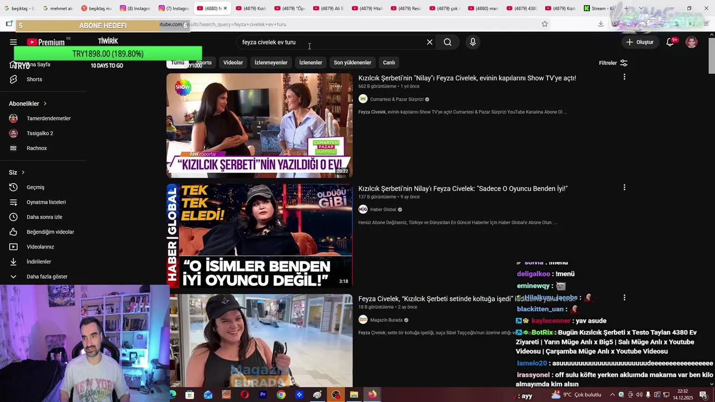Show hidden system tray icons chevron
The image size is (715, 402).
tap(612, 395)
